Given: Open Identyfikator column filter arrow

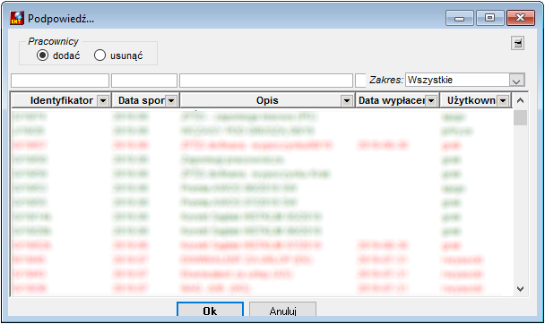Looking at the screenshot, I should tap(103, 101).
